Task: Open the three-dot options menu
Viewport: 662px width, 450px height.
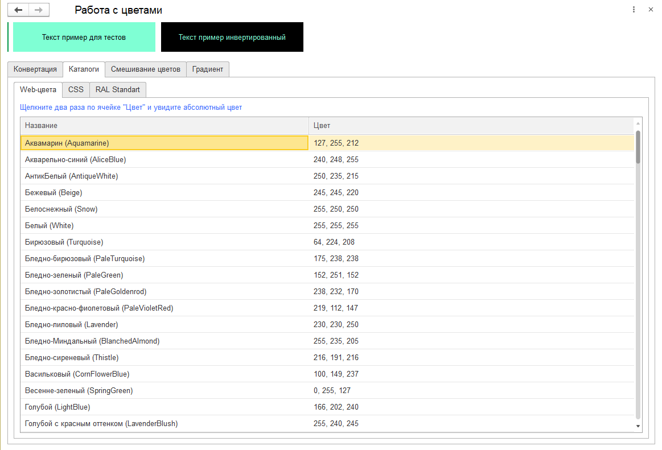Action: tap(634, 10)
